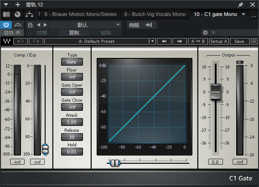Click the redo arrow in Waves toolbar

[x=36, y=42]
